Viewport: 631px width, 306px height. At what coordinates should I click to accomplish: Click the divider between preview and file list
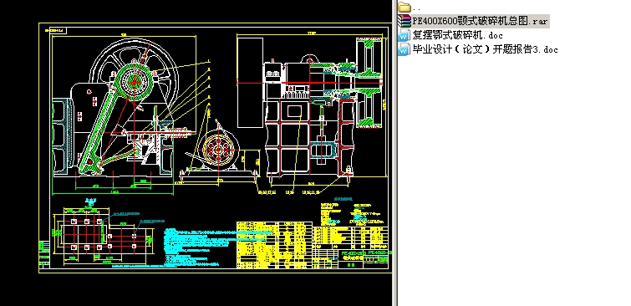tap(394, 153)
